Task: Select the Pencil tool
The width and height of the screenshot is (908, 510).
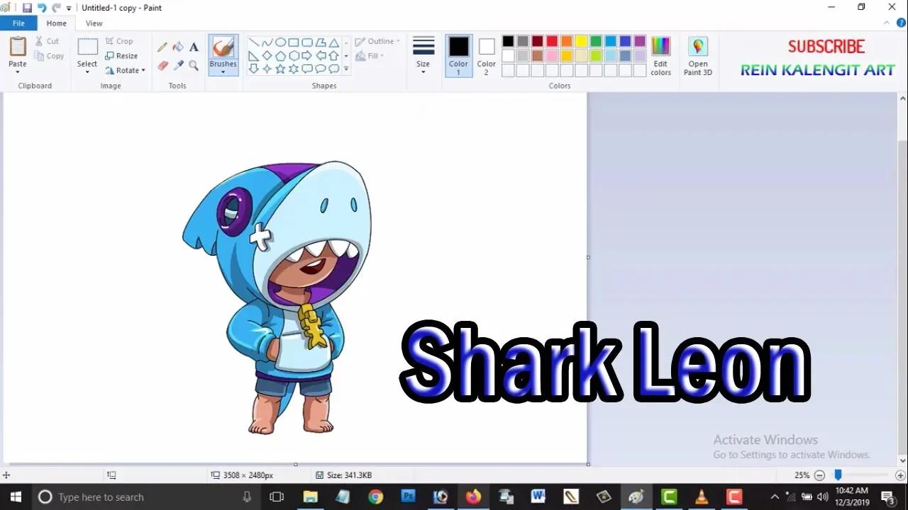Action: click(162, 47)
